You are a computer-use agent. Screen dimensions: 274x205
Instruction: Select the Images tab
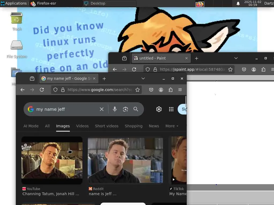click(x=63, y=126)
